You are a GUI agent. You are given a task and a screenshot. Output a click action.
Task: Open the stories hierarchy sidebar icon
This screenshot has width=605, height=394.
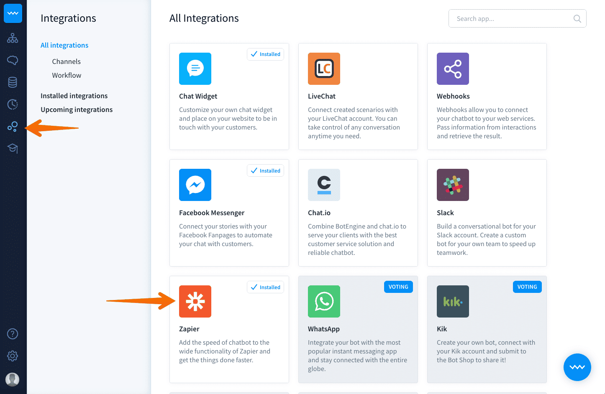pos(13,38)
